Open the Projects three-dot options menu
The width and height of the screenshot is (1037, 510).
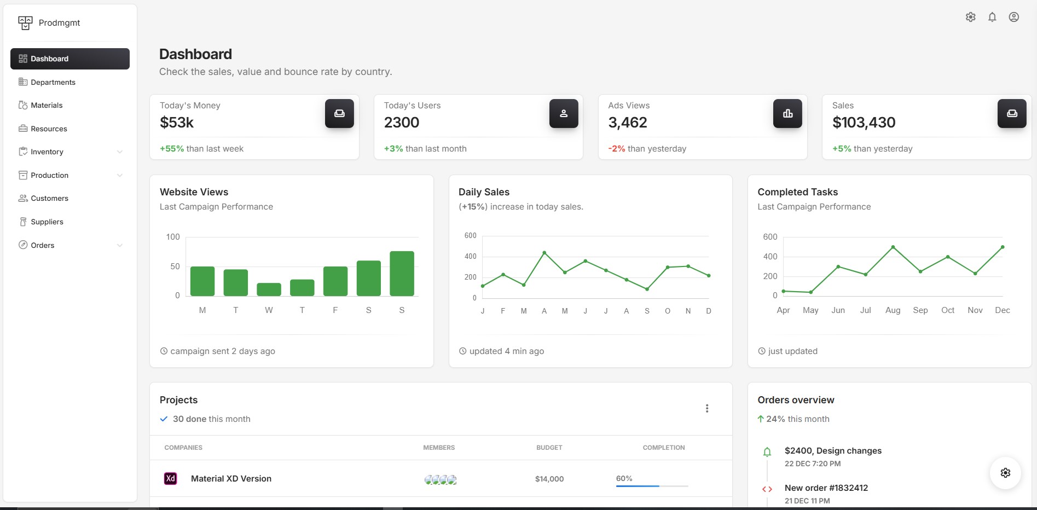click(x=707, y=408)
